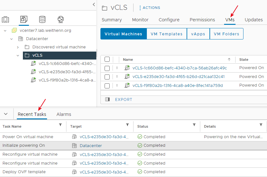Collapse the vcenter7.lab.weithenn.org tree node
The width and height of the screenshot is (267, 177).
[5, 31]
